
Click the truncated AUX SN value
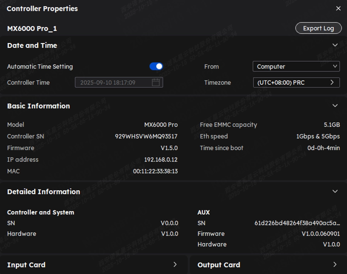(297, 223)
